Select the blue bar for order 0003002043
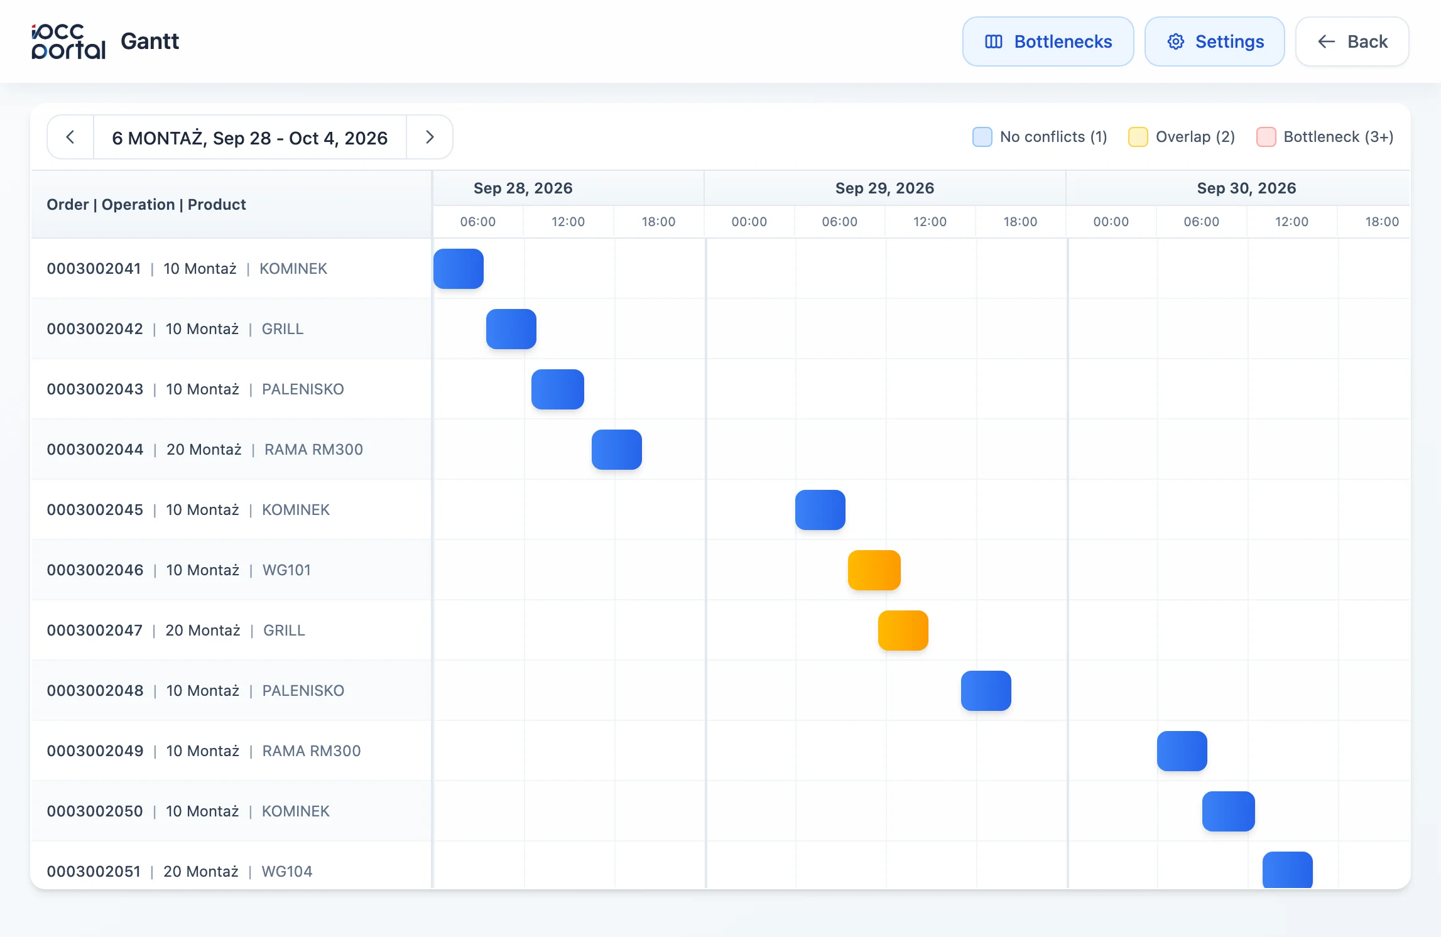 pyautogui.click(x=558, y=389)
